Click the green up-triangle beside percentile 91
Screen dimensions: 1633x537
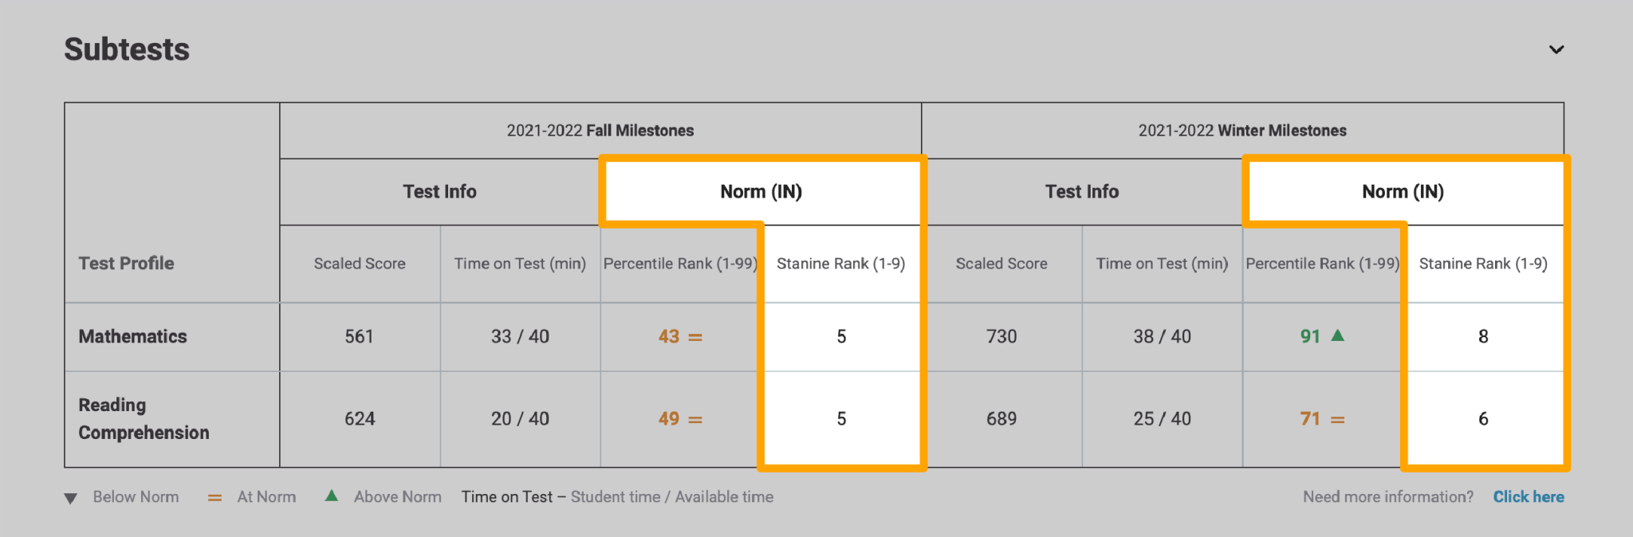point(1337,336)
